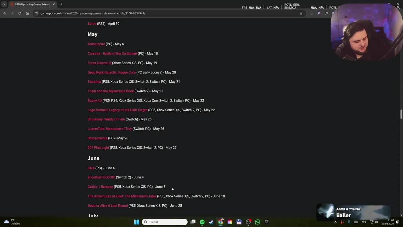Viewport: 403px width, 227px height.
Task: Open the clock showing 21:07
Action: 388,222
